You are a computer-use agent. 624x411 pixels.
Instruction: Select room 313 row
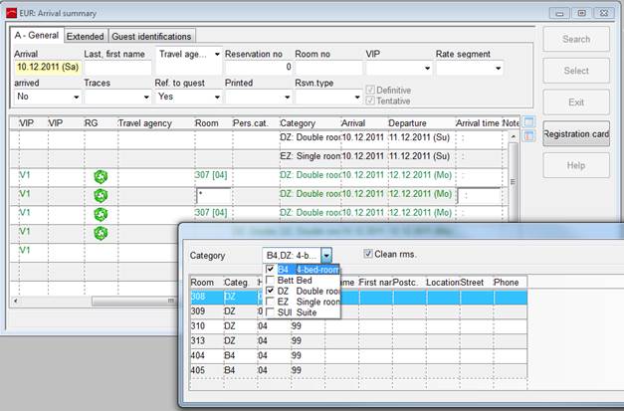(x=358, y=341)
